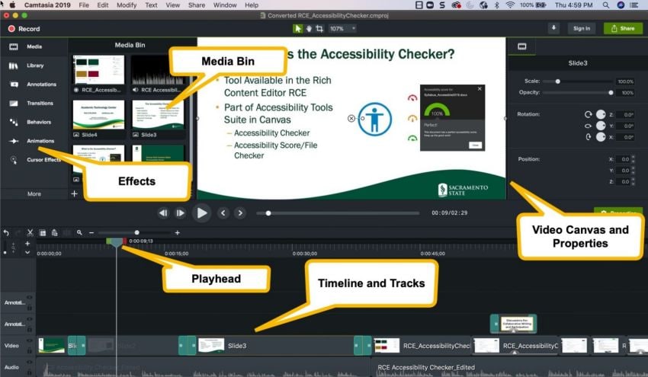Viewport: 648px width, 377px height.
Task: Open the Visual Properties tab icon
Action: pos(522,46)
